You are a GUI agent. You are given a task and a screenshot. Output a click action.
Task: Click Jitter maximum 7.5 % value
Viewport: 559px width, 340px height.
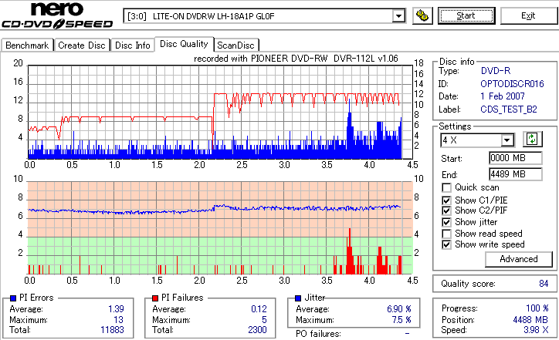[x=401, y=320]
